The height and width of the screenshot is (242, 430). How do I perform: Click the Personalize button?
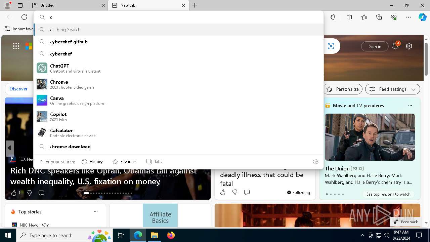click(x=343, y=89)
